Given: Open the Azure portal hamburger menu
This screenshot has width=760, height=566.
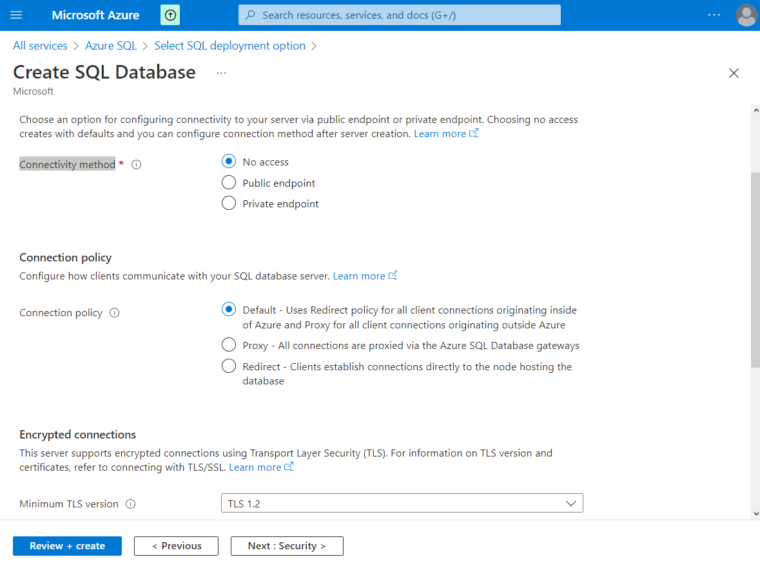Looking at the screenshot, I should 16,15.
